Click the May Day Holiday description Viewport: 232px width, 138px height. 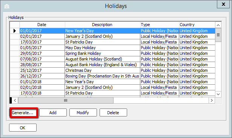click(x=103, y=48)
